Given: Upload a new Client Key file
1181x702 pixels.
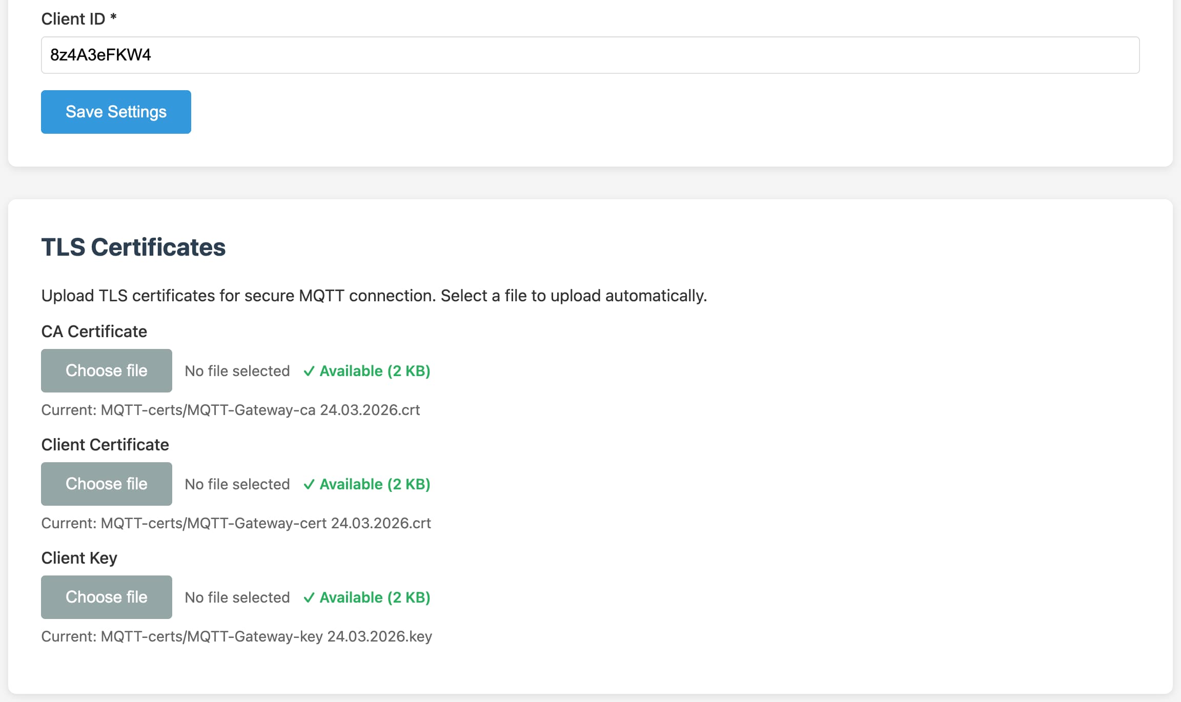Looking at the screenshot, I should (x=106, y=597).
